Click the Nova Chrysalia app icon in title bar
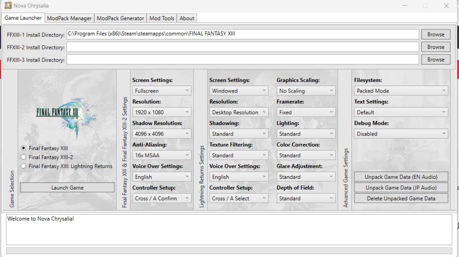The height and width of the screenshot is (257, 459). [8, 5]
